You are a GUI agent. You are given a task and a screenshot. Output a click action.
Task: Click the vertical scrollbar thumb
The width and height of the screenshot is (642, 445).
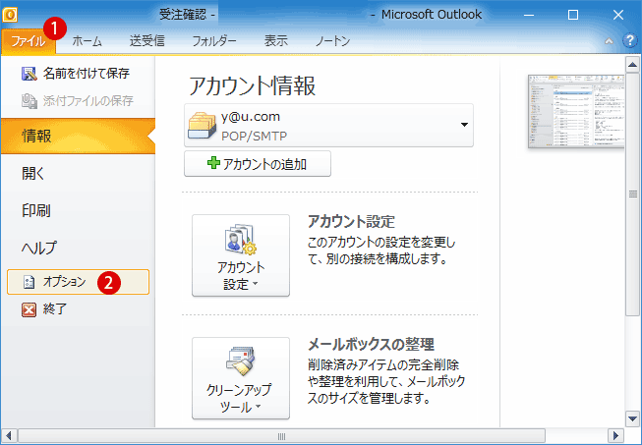pyautogui.click(x=632, y=194)
